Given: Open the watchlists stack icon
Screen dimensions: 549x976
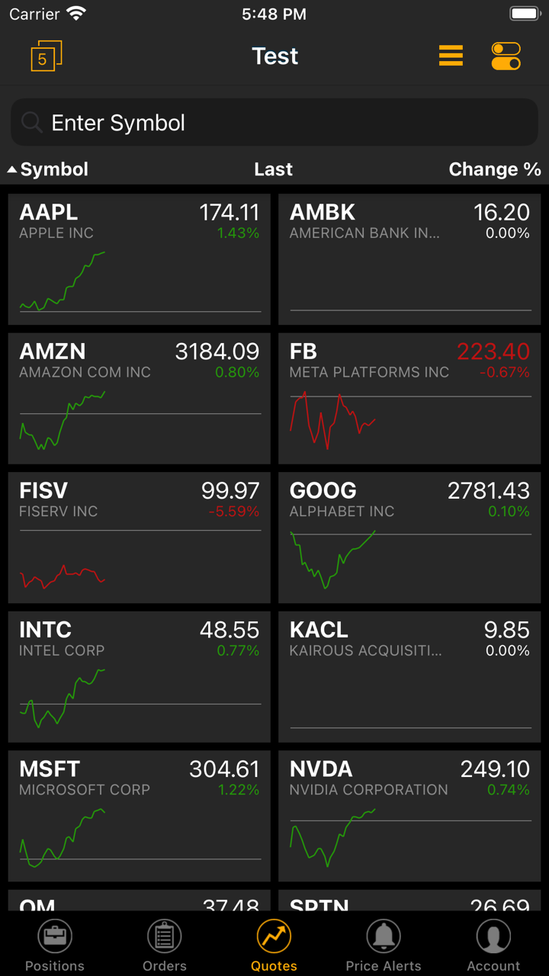Looking at the screenshot, I should 46,56.
